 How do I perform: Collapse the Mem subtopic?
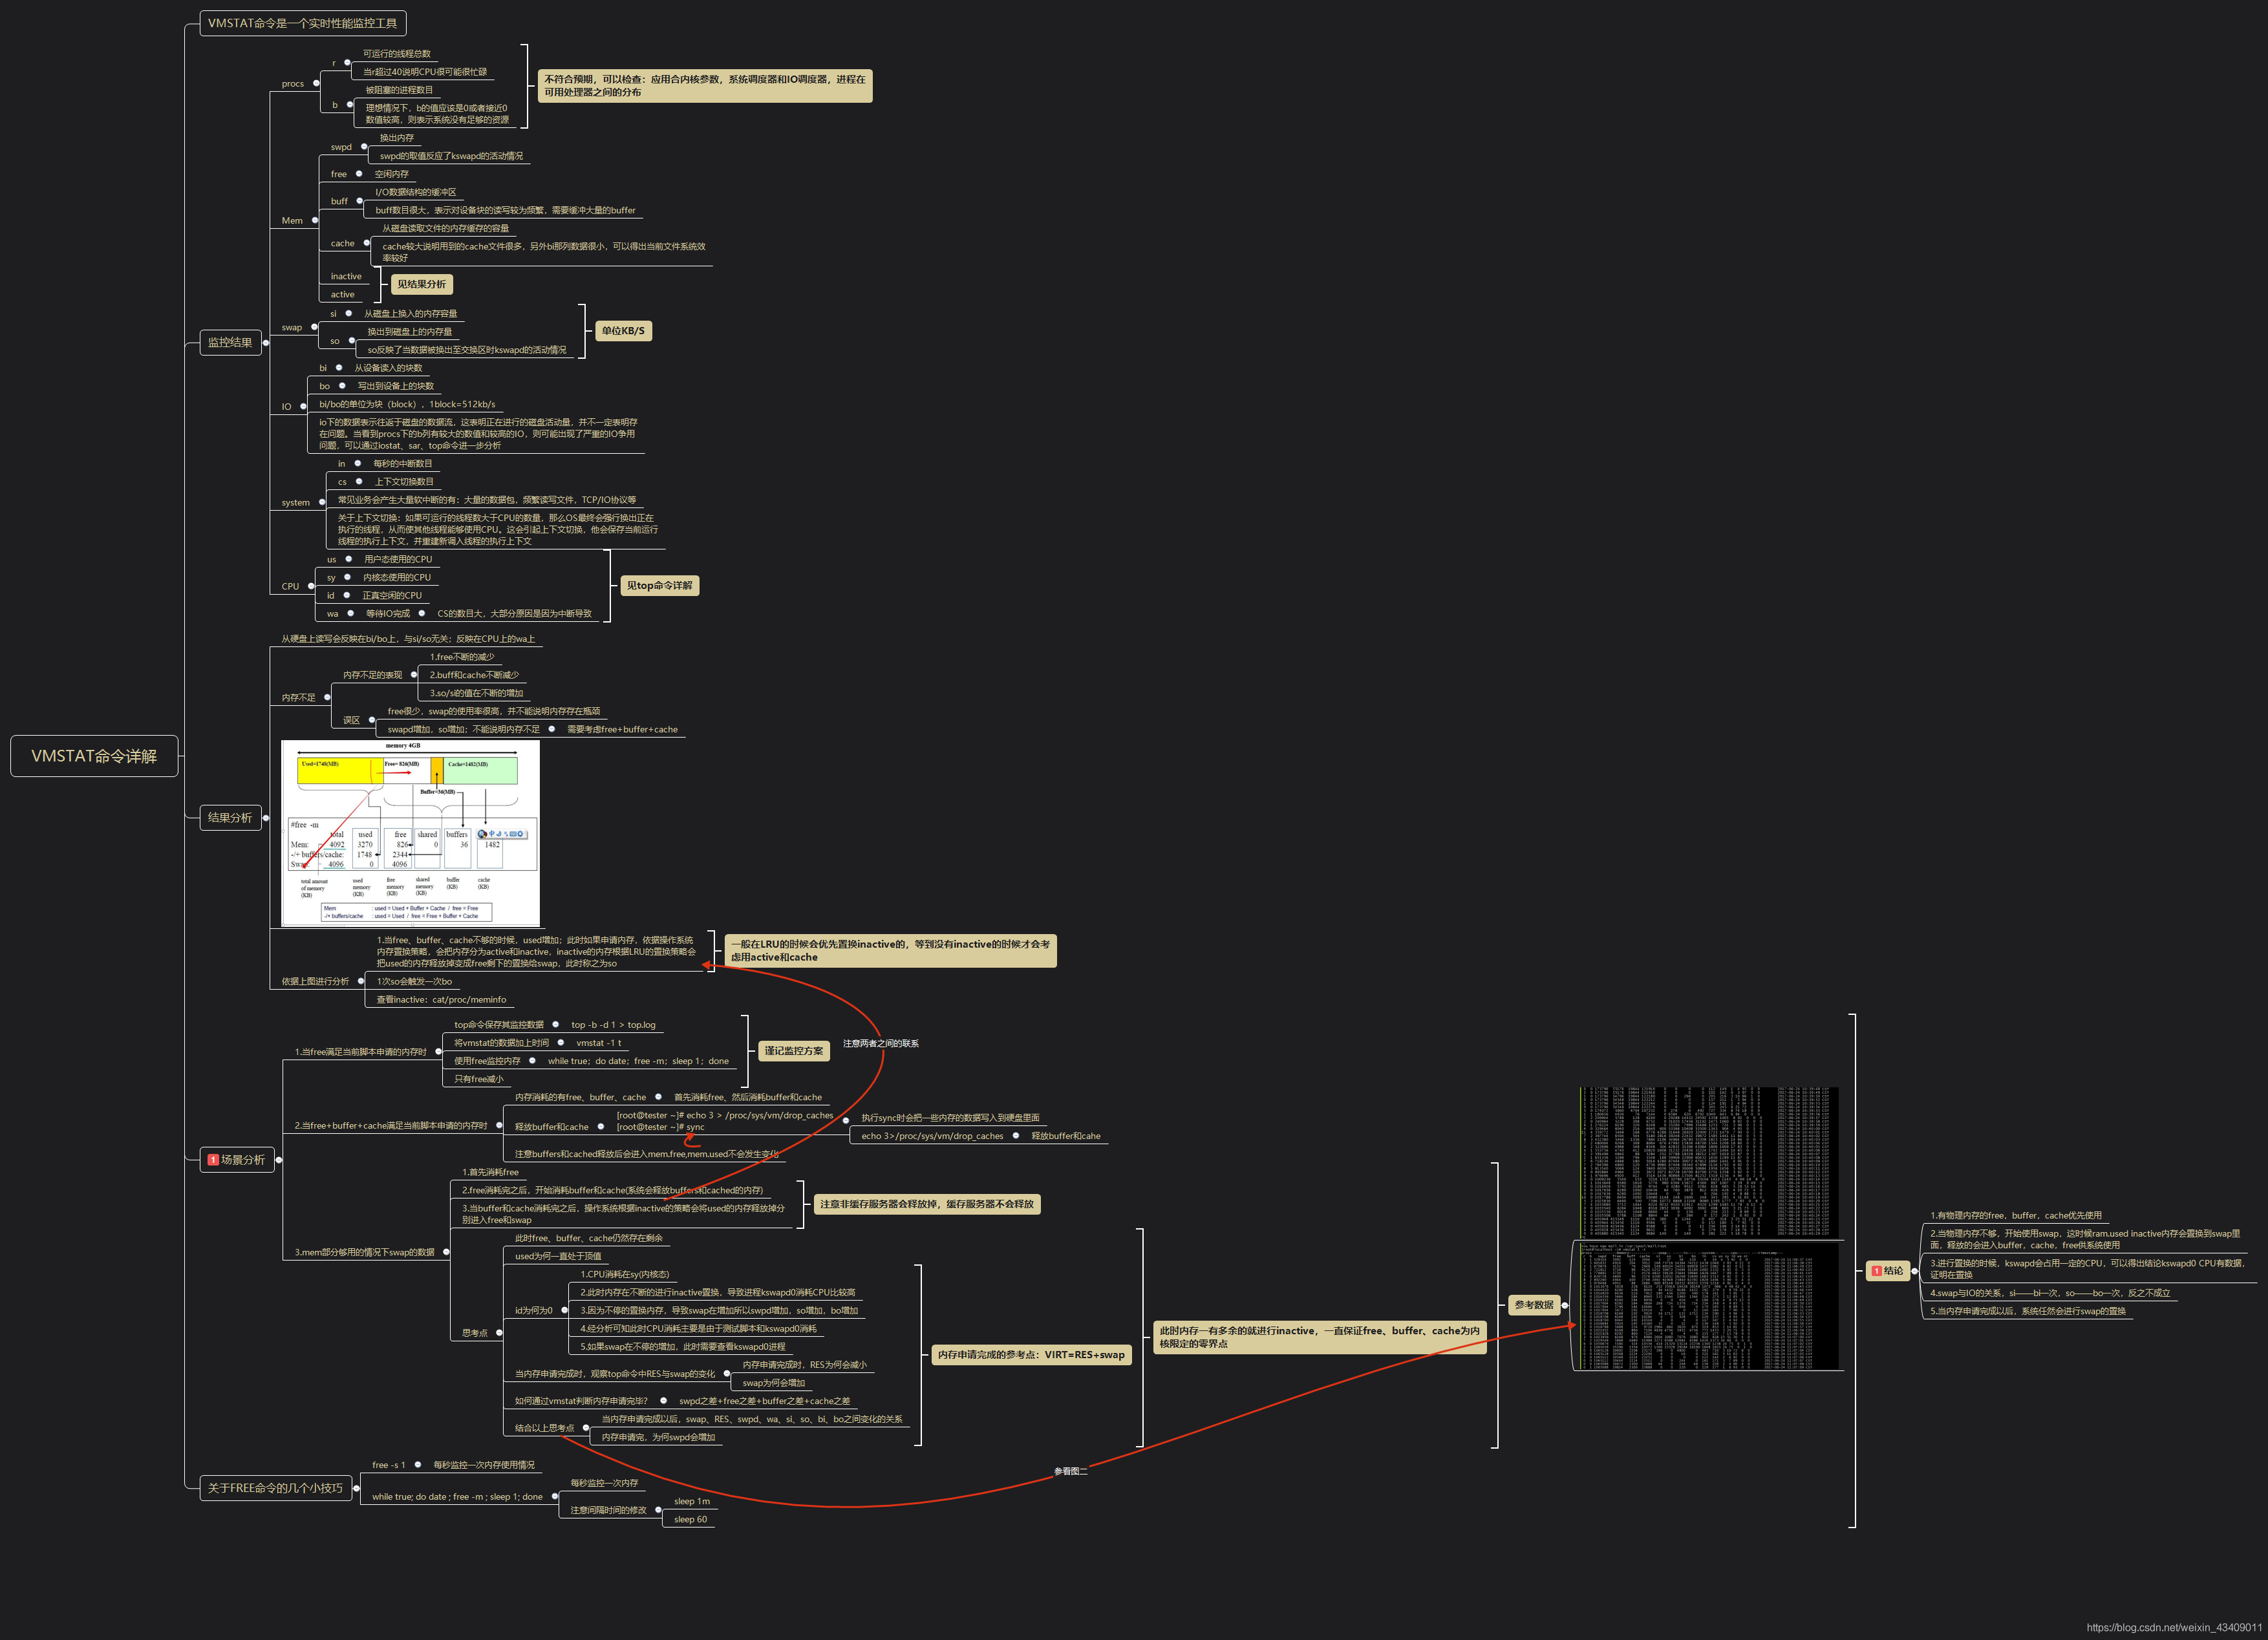[x=315, y=220]
